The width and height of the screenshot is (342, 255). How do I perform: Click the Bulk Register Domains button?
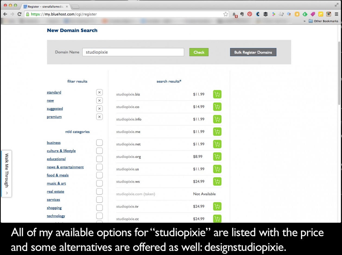point(253,52)
